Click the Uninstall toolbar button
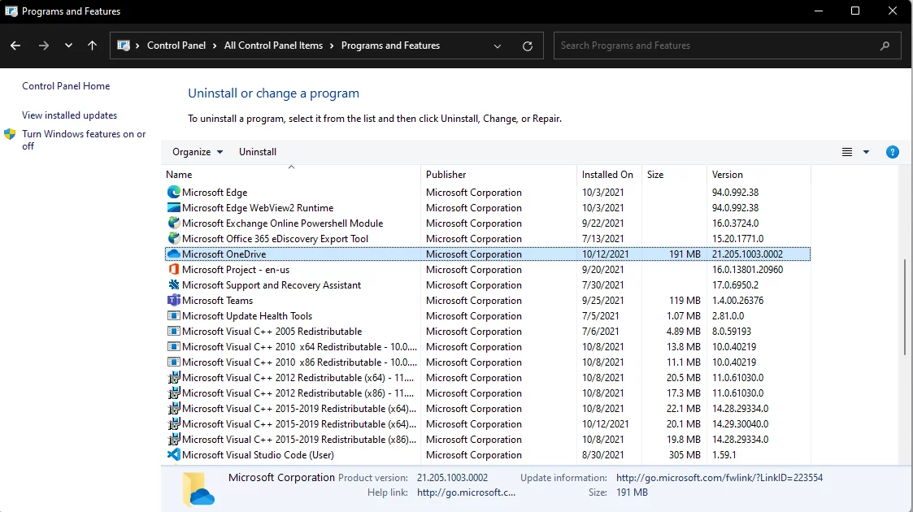Screen dimensions: 913x512 tap(258, 152)
